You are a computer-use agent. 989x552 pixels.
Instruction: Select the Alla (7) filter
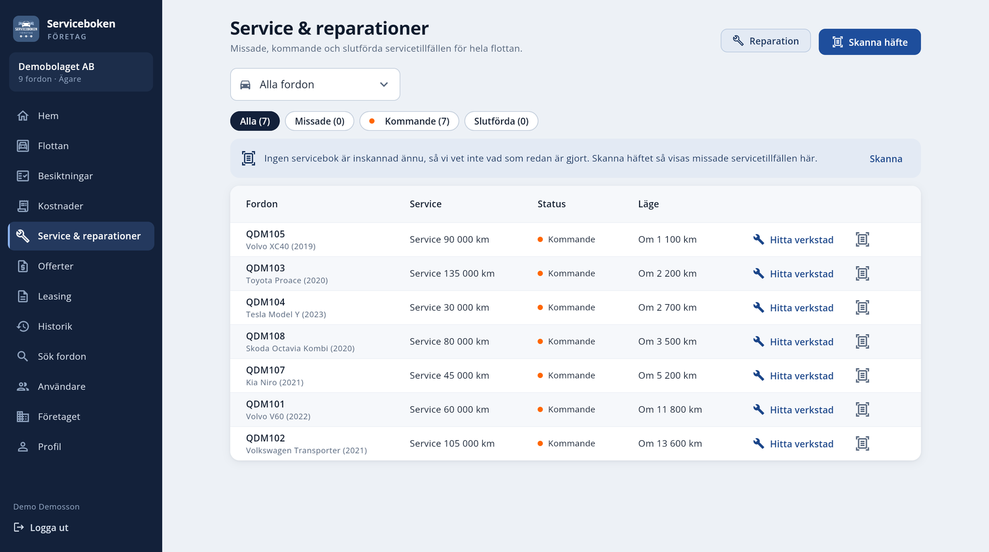pos(255,121)
